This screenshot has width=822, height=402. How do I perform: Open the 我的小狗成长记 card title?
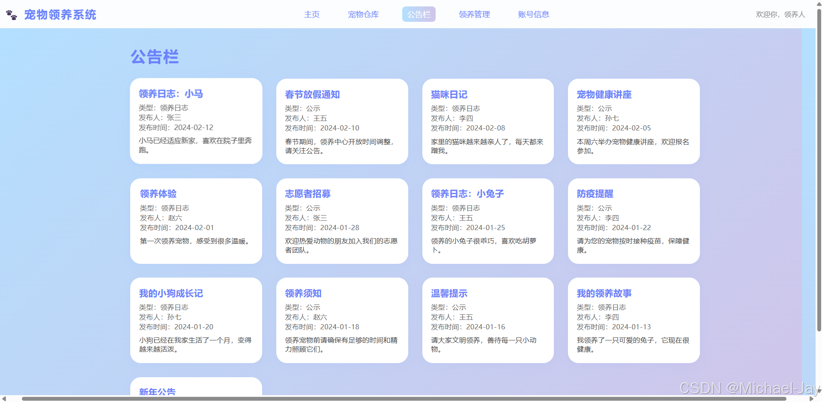tap(171, 293)
